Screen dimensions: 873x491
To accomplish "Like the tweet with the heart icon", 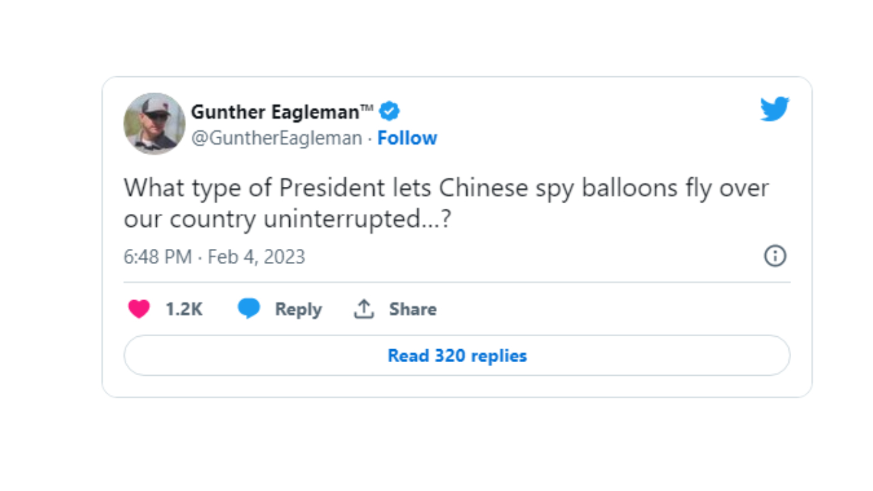I will [139, 310].
